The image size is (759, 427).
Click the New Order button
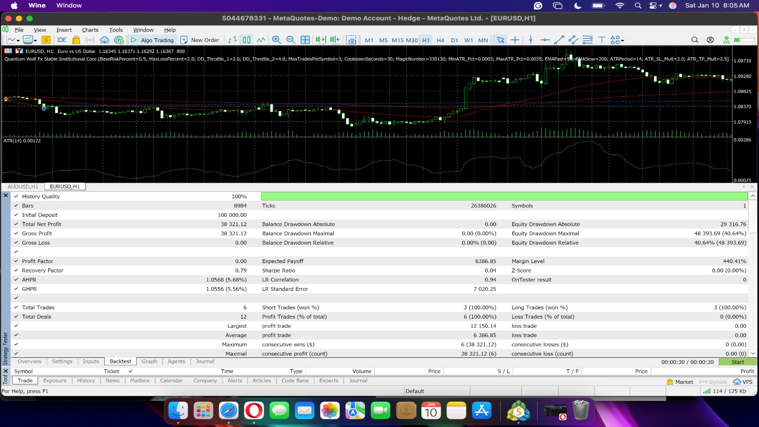(200, 40)
